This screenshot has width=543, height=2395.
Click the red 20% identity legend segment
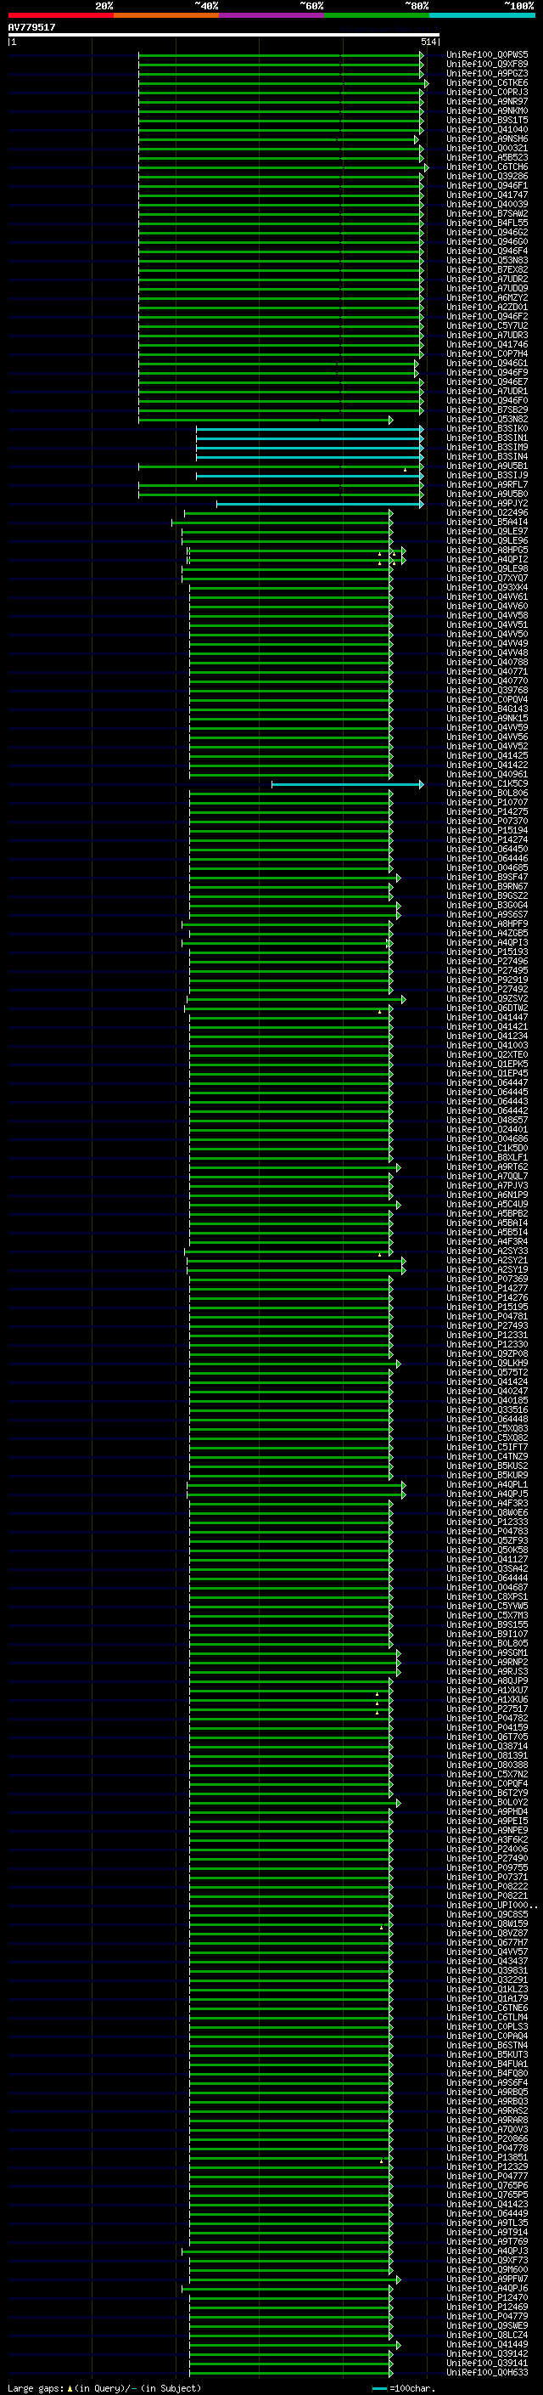click(x=60, y=16)
